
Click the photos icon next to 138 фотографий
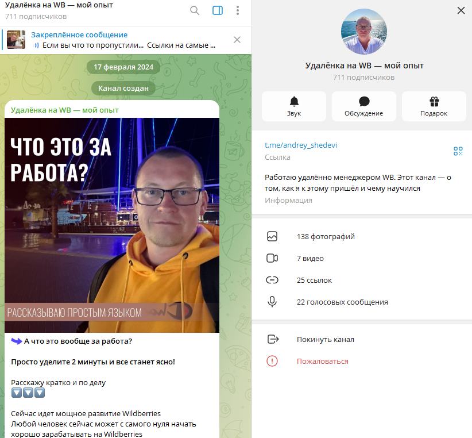tap(272, 236)
